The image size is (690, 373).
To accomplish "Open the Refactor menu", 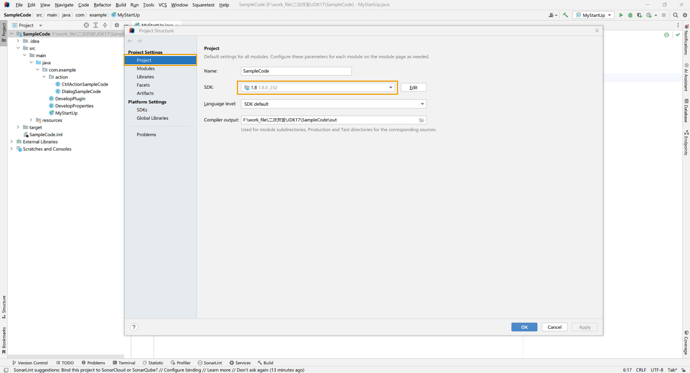I will 102,5.
